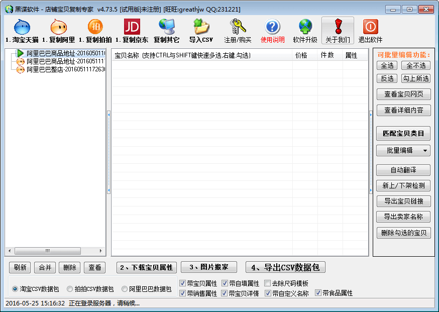Open the 批量编辑 dropdown

(x=403, y=150)
